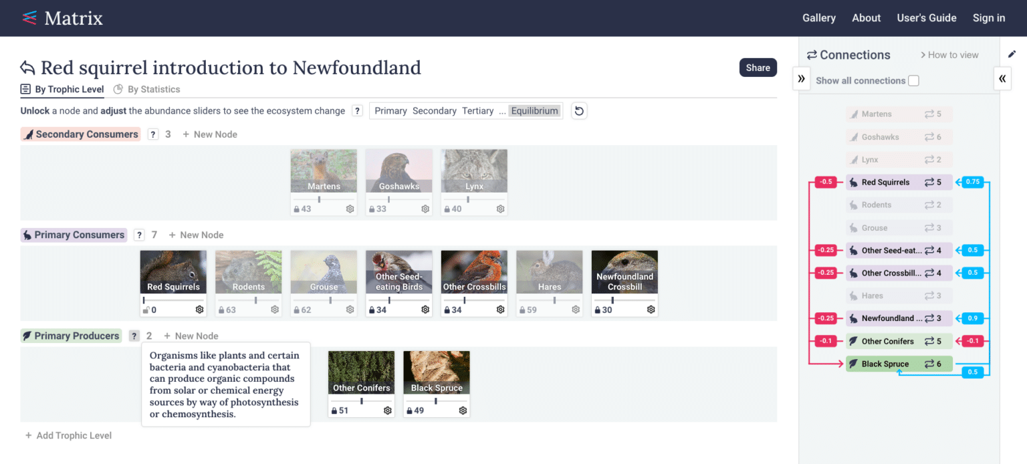Click help icon beside abundance sliders instruction

pyautogui.click(x=358, y=111)
